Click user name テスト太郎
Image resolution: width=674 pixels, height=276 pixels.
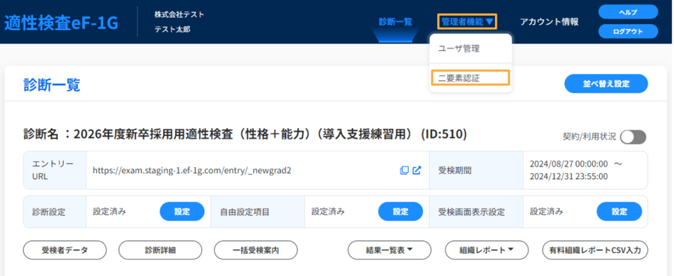tap(172, 29)
